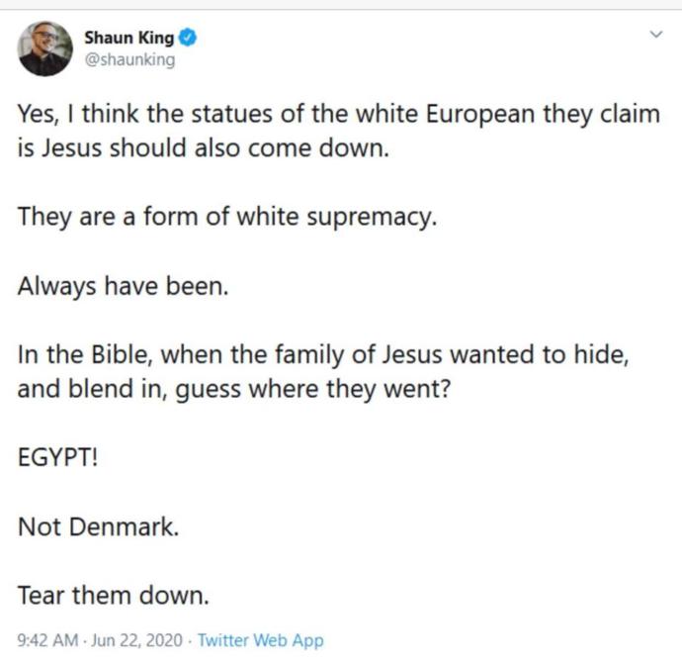Click the word 'supremacy' in the tweet
Image resolution: width=682 pixels, height=666 pixels.
[x=370, y=218]
